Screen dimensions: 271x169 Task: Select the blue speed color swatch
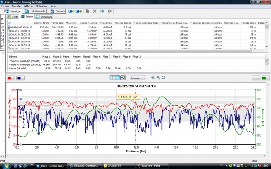pos(19,78)
